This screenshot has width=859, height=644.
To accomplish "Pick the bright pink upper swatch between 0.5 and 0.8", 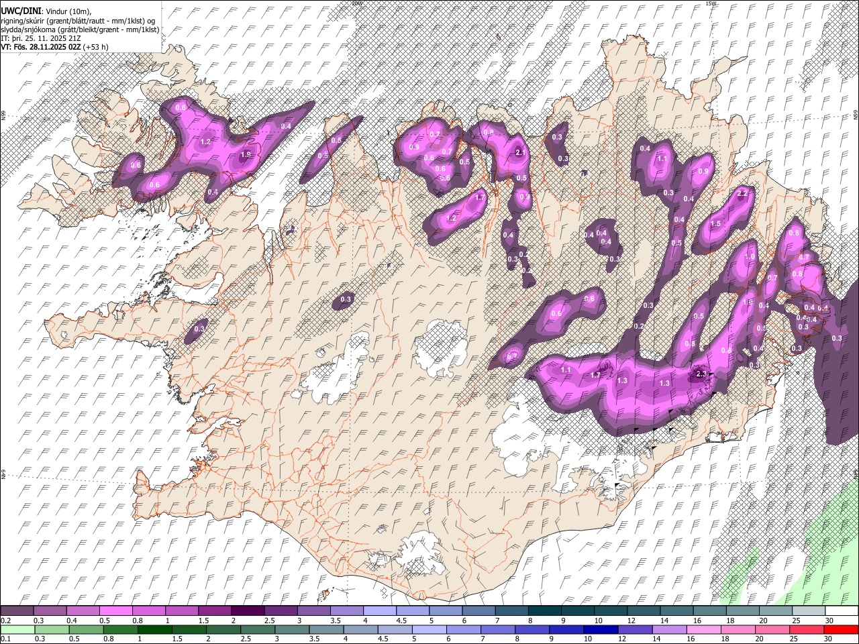I will tap(115, 610).
